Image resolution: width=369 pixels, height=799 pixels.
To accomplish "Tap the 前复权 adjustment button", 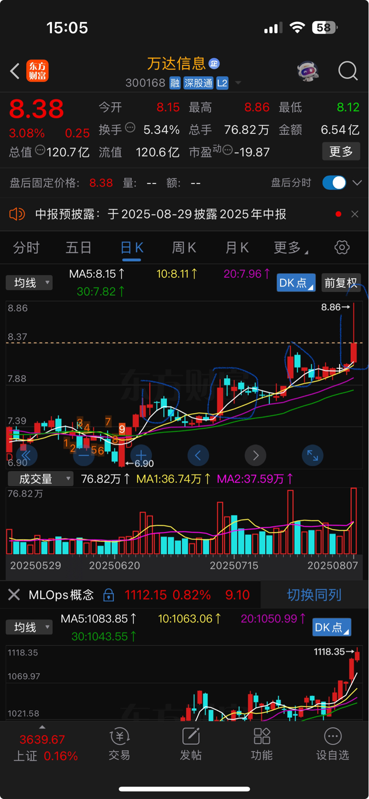I will tap(341, 283).
